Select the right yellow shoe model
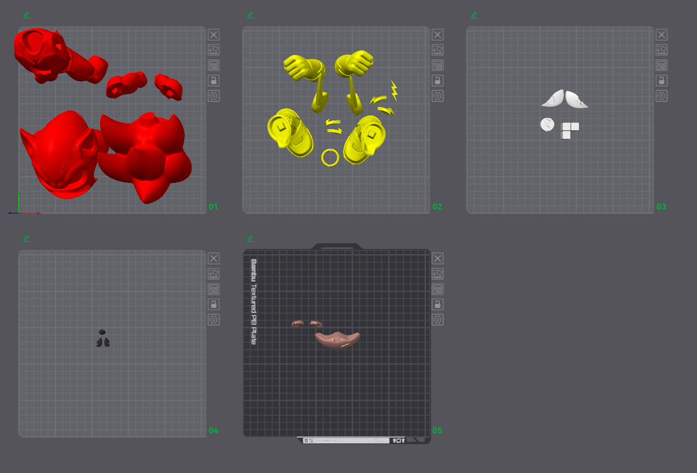The height and width of the screenshot is (473, 697). pos(365,139)
